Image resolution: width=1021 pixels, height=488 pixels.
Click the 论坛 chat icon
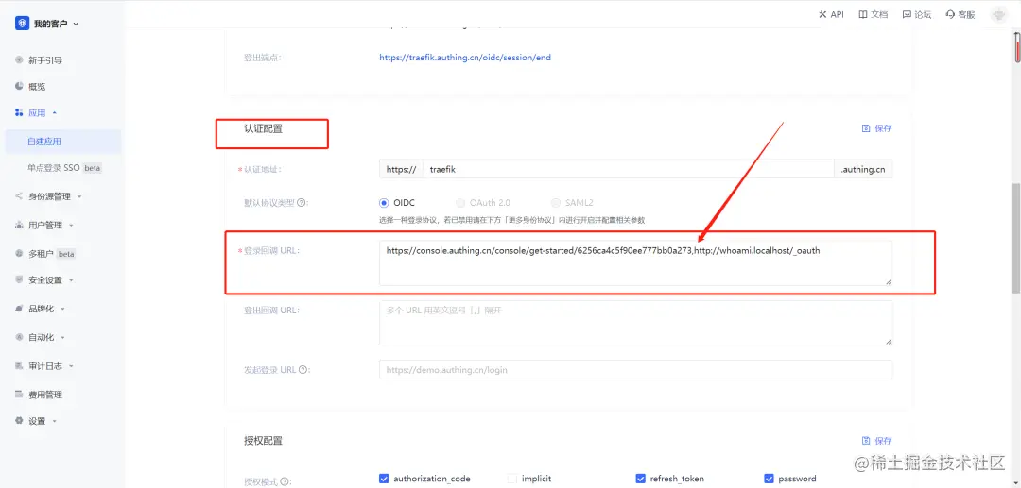907,14
